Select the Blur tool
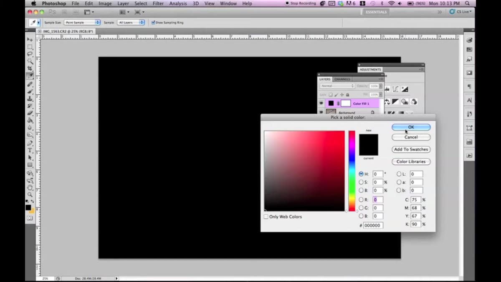The height and width of the screenshot is (282, 501). point(30,127)
